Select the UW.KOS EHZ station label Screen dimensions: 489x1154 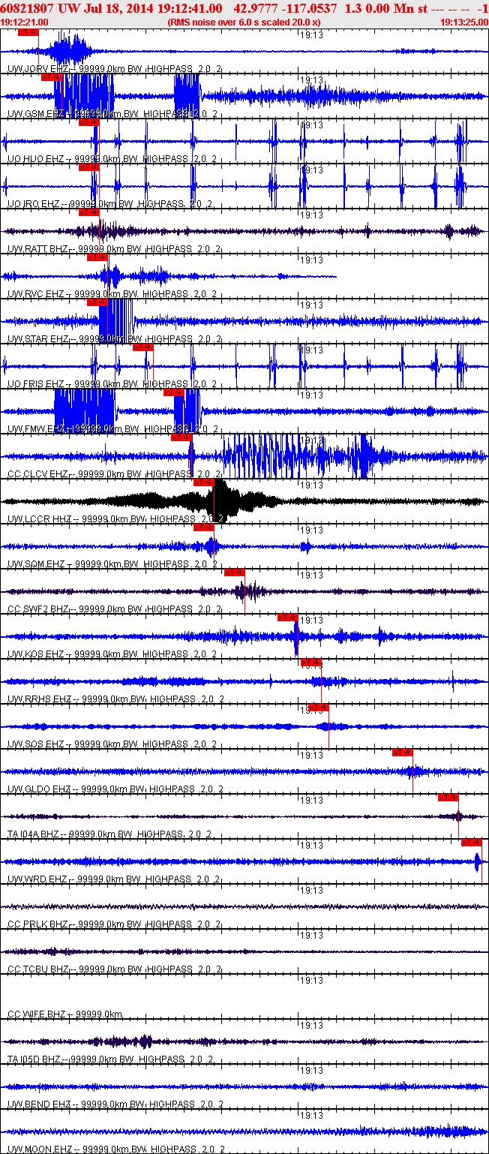[x=36, y=654]
